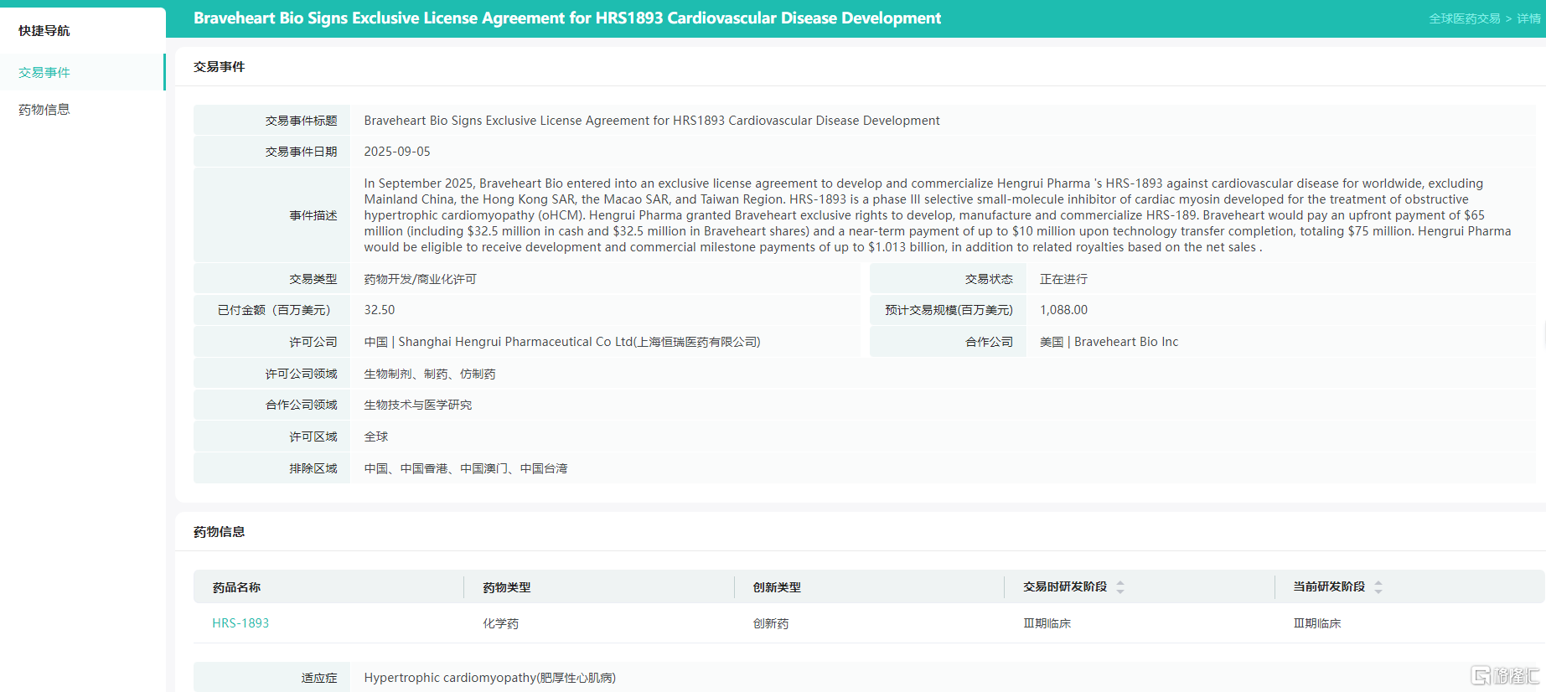Image resolution: width=1546 pixels, height=692 pixels.
Task: Click Ⅲ期临床 under 交易时研发阶段
Action: point(1047,623)
